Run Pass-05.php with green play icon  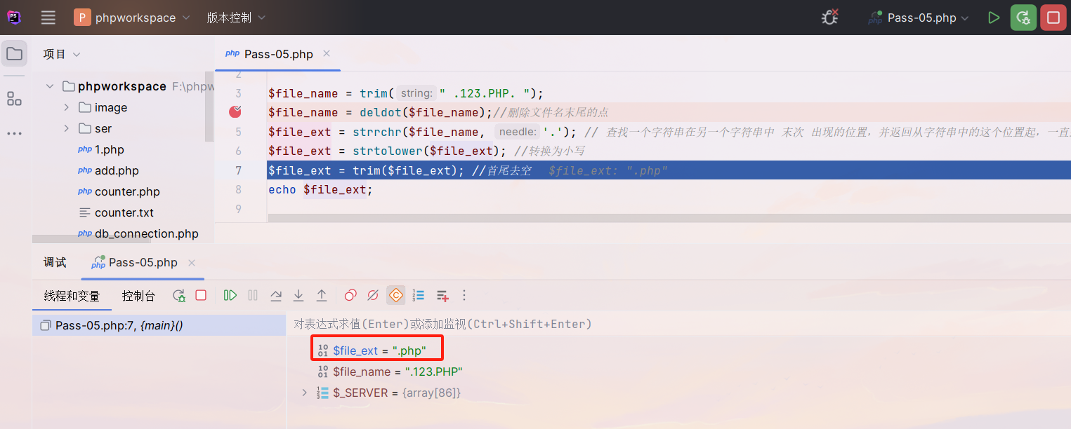tap(993, 18)
